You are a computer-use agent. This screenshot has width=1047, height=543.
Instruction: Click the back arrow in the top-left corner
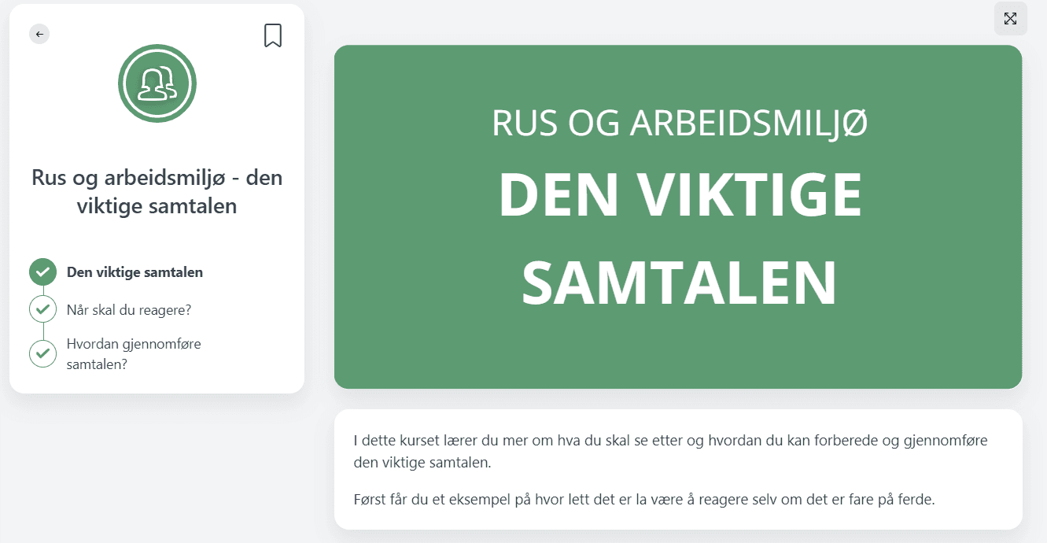pos(39,34)
